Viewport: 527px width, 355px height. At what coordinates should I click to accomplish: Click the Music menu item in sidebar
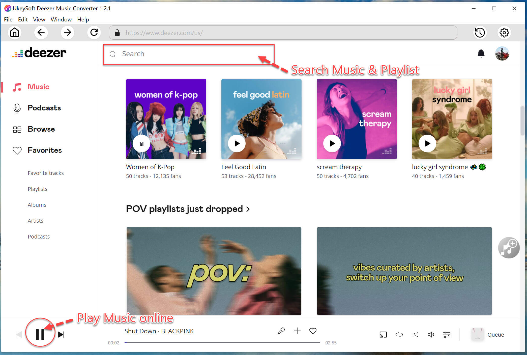point(38,86)
